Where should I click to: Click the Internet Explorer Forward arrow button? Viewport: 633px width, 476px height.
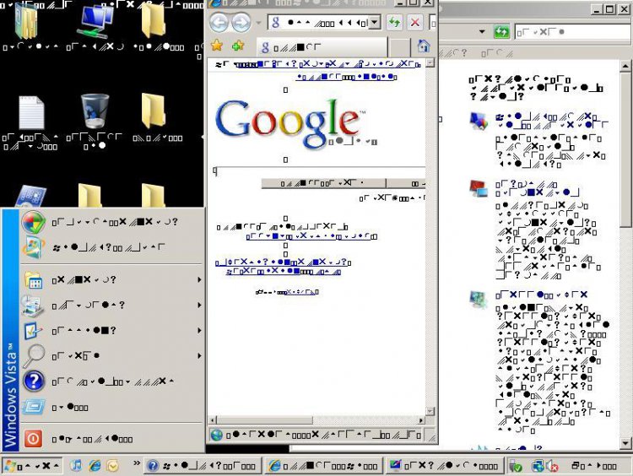click(x=241, y=23)
